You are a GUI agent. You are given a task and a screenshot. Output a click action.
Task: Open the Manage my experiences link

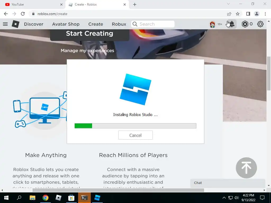[87, 50]
